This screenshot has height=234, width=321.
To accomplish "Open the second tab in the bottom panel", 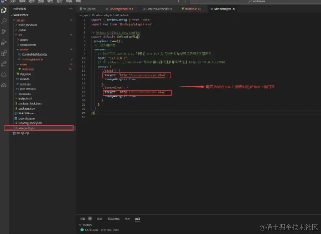I will tap(99, 219).
